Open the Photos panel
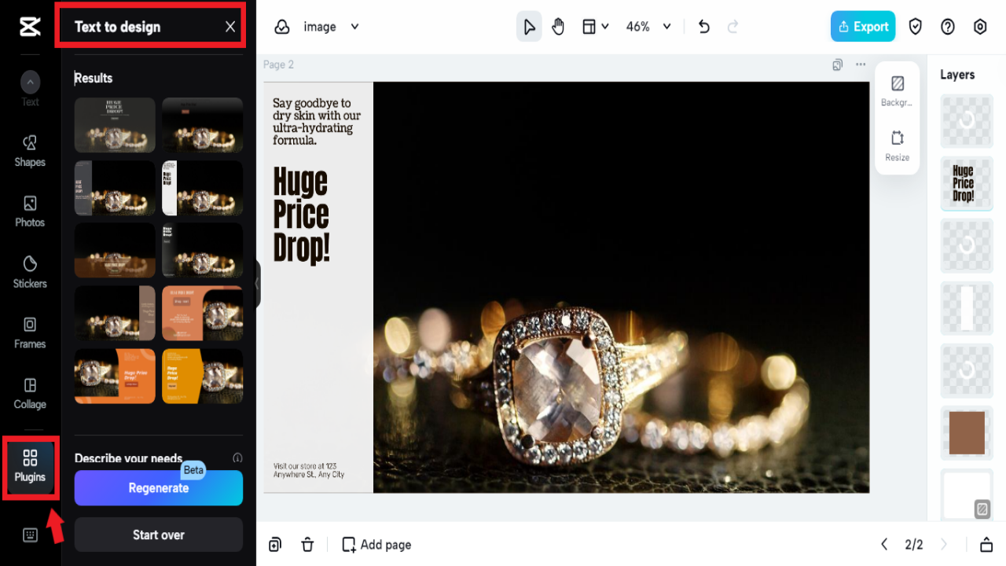The width and height of the screenshot is (1006, 566). pyautogui.click(x=30, y=211)
